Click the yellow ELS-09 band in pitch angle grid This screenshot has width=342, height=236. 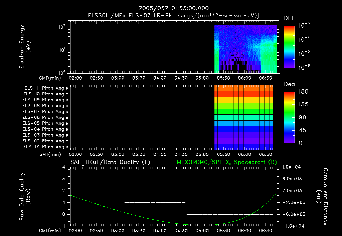point(244,100)
